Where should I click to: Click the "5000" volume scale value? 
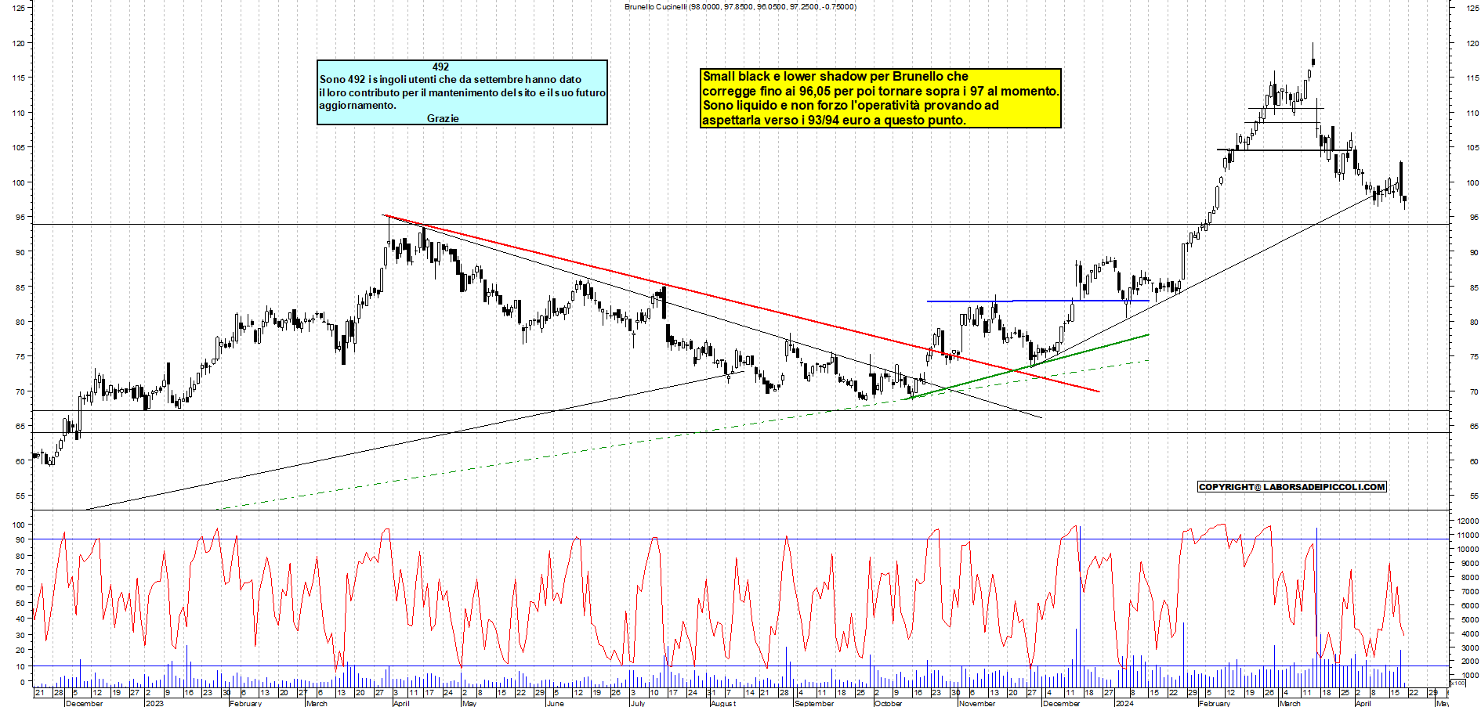tap(1469, 619)
